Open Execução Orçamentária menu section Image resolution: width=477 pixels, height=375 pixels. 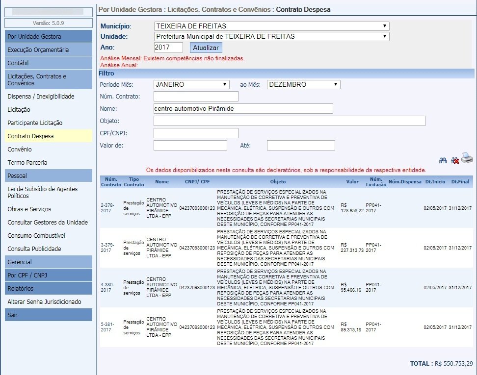click(x=48, y=50)
